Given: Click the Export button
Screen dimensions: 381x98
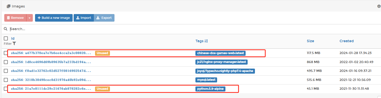Looking at the screenshot, I should (104, 18).
